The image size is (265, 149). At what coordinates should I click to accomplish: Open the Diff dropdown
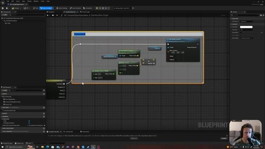(26, 8)
